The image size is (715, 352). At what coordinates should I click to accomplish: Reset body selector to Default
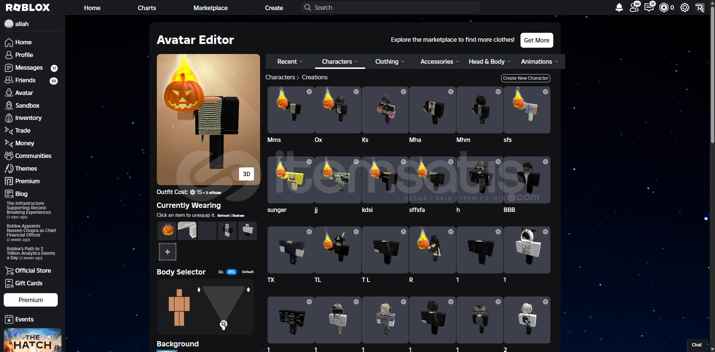pos(248,272)
